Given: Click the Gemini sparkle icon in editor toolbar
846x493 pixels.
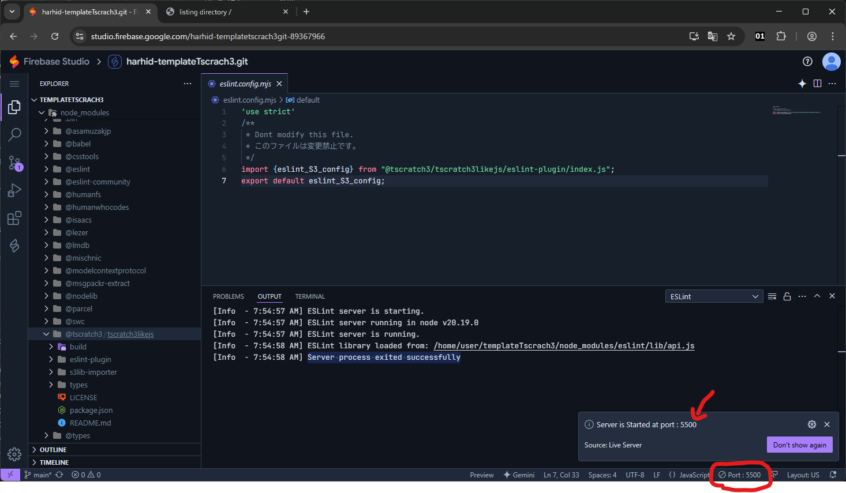Looking at the screenshot, I should pyautogui.click(x=802, y=84).
